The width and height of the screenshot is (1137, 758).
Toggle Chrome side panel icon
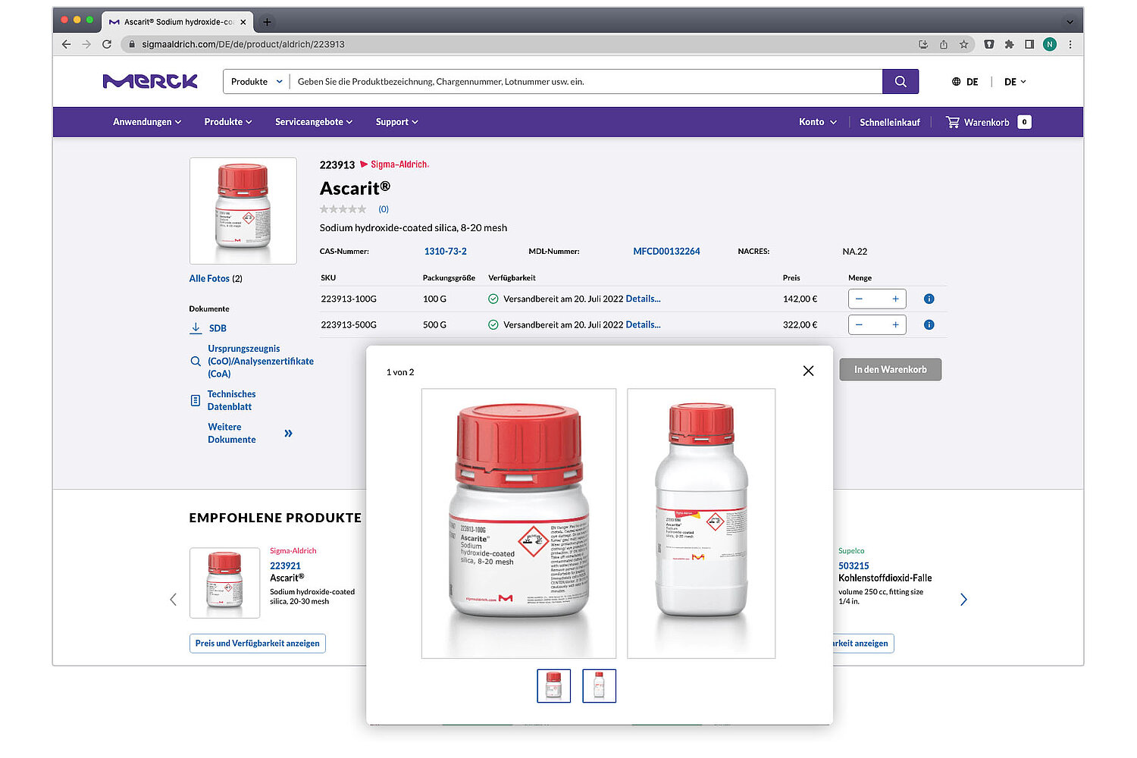click(1029, 44)
